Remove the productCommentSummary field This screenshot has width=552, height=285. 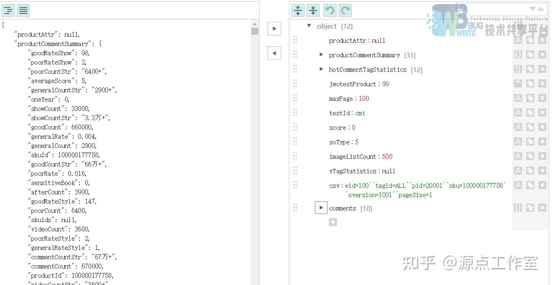[x=542, y=54]
